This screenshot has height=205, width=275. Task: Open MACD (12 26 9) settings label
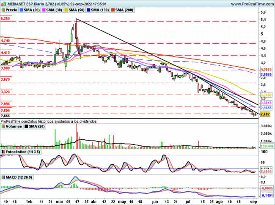point(19,177)
